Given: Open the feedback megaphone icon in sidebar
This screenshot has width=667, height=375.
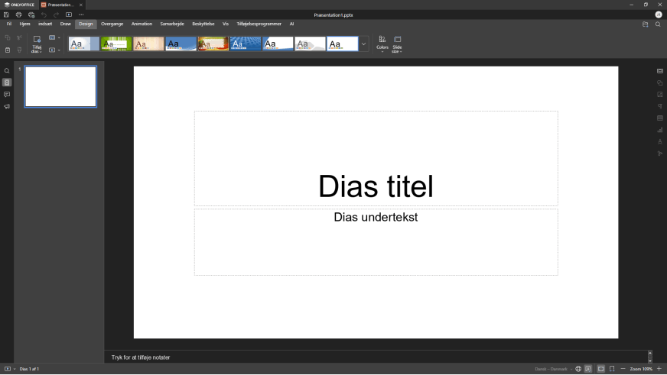Looking at the screenshot, I should pos(7,107).
